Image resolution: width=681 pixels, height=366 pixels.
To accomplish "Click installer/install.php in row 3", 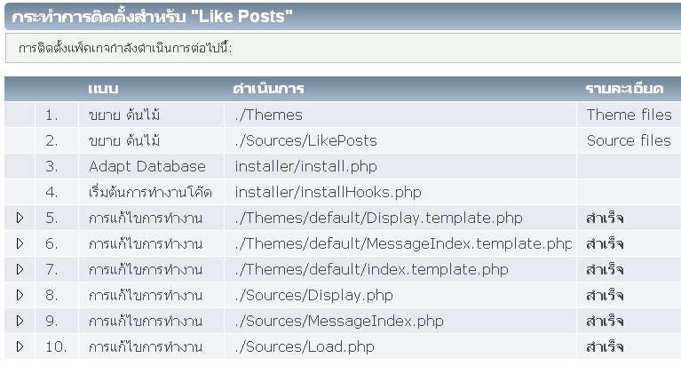I will pyautogui.click(x=294, y=166).
